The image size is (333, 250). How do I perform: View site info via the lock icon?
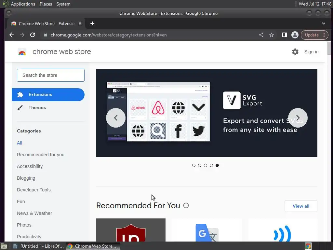click(45, 35)
